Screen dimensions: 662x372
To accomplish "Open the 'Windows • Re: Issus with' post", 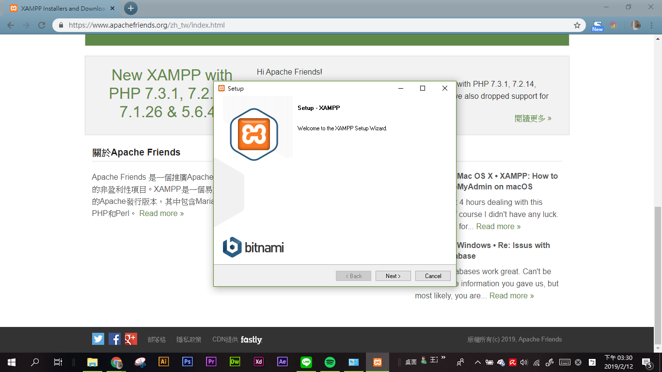I will (x=504, y=250).
